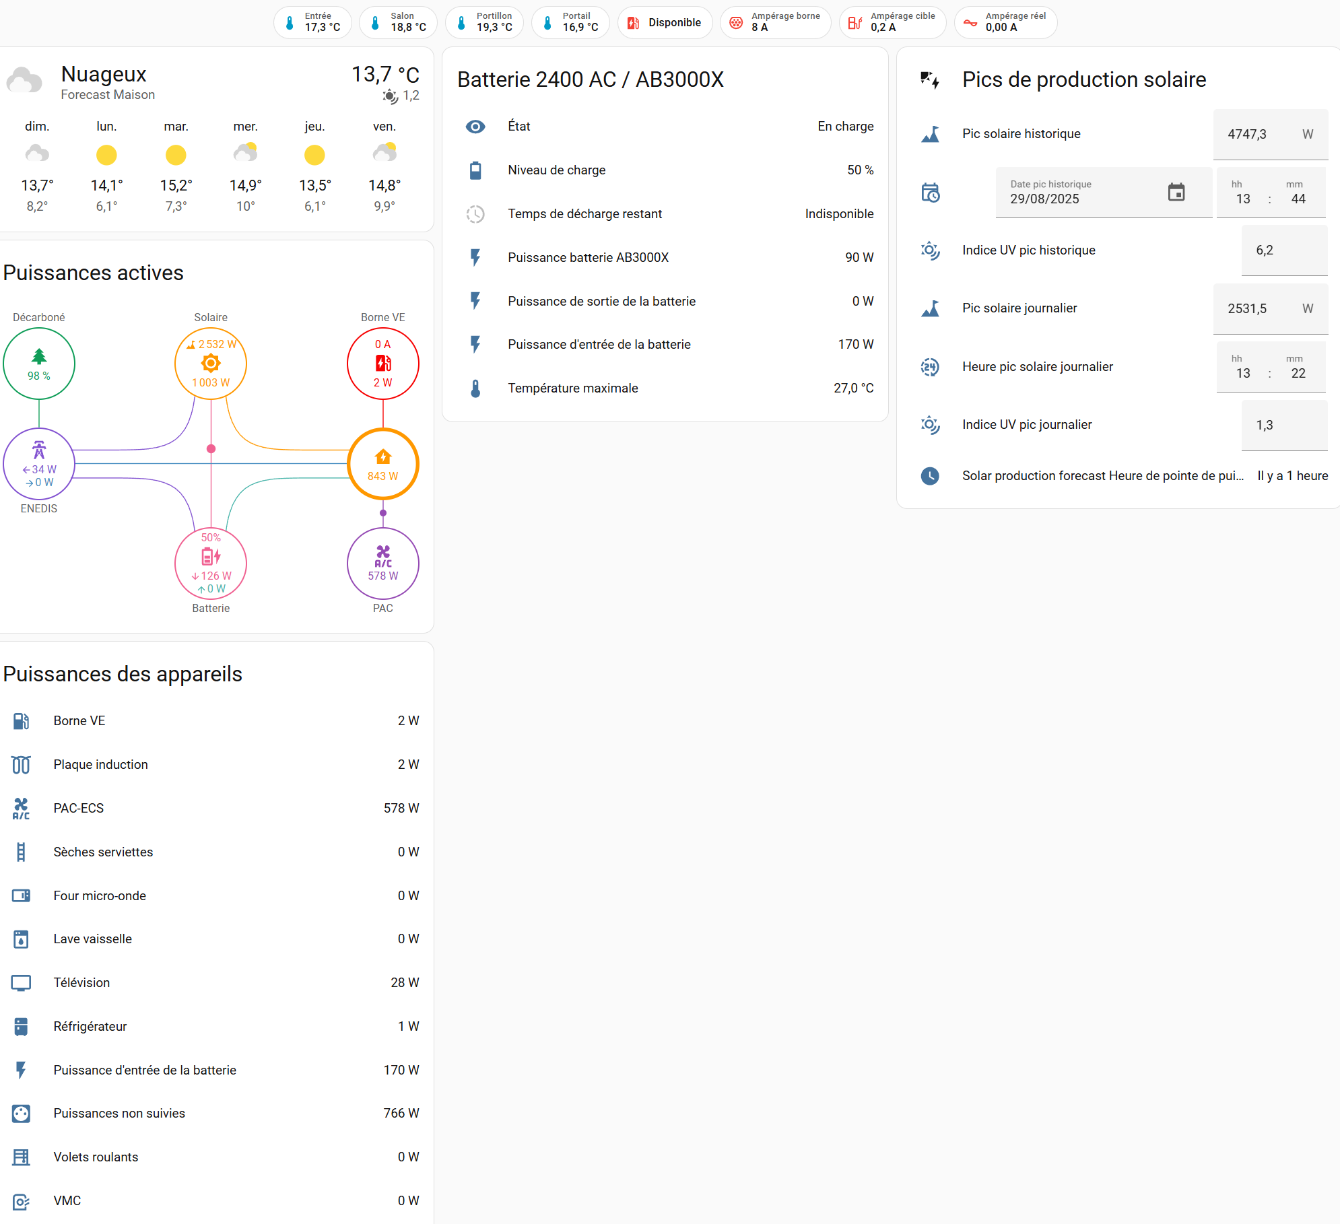Click the Décarboné 98 % leaf circle
This screenshot has height=1224, width=1340.
click(39, 364)
